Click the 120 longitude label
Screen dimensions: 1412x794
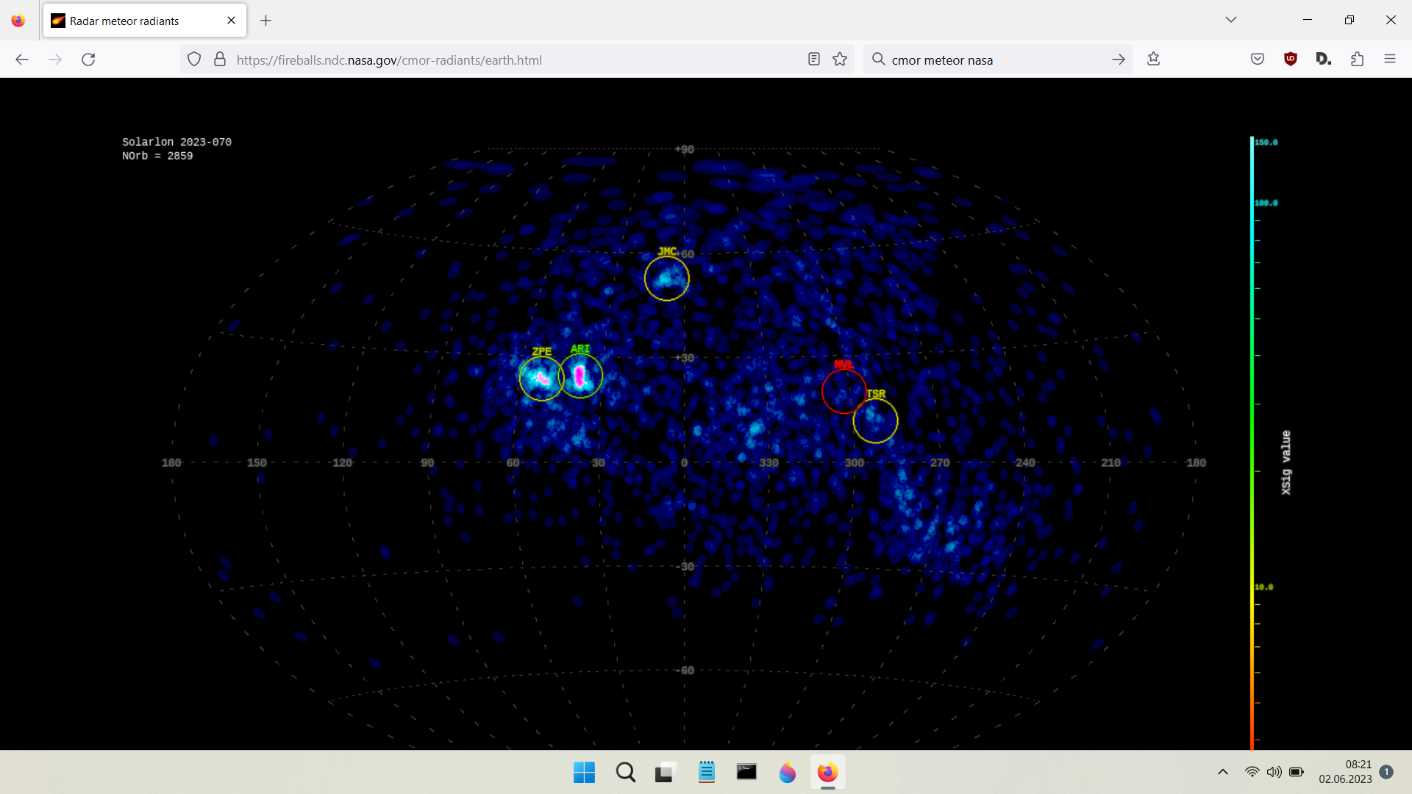(x=342, y=462)
